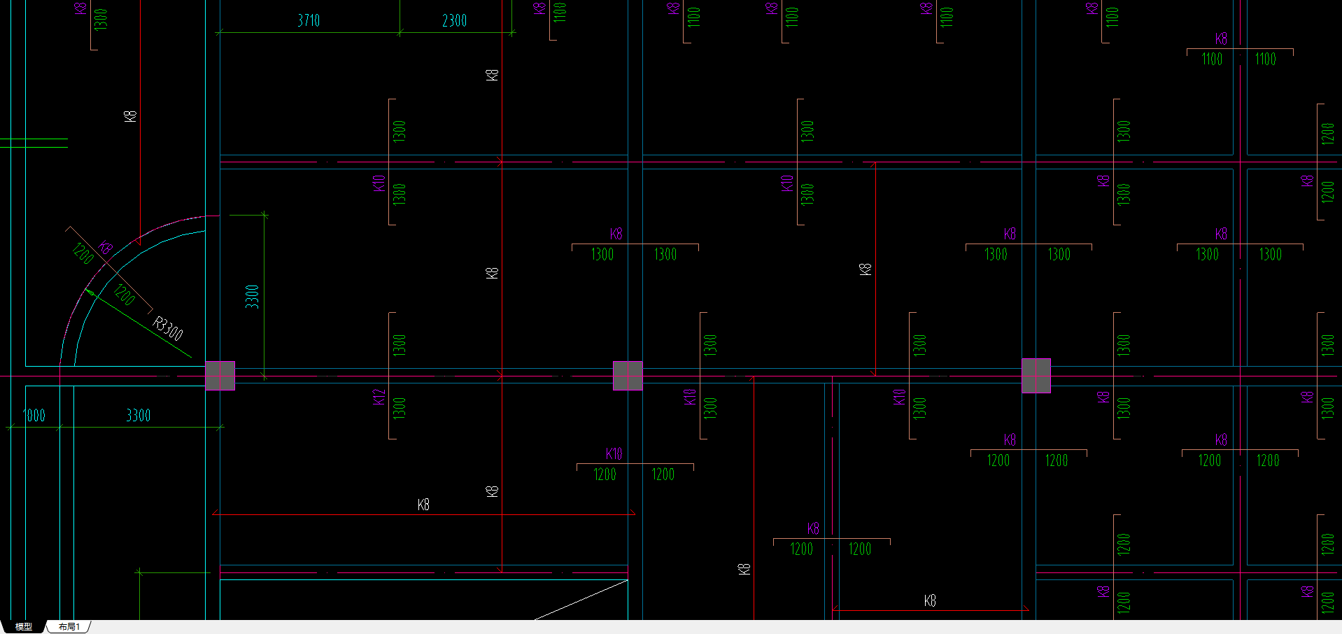This screenshot has height=634, width=1342.
Task: Select the K10 label above 1200 1200
Action: coord(614,453)
